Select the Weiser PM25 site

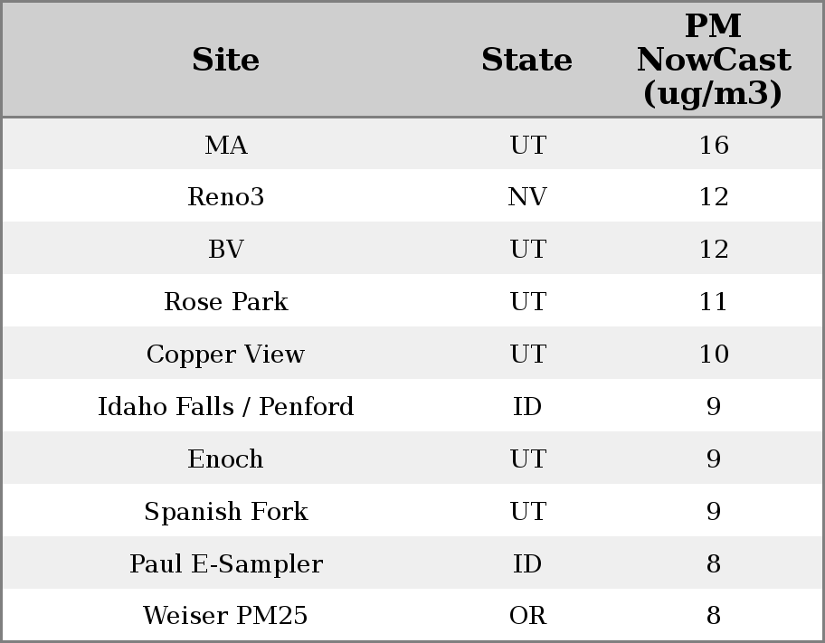[x=225, y=616]
